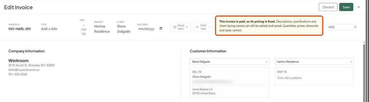This screenshot has height=102, width=369.
Task: Click the 93105 United States line
Action: pos(204,93)
